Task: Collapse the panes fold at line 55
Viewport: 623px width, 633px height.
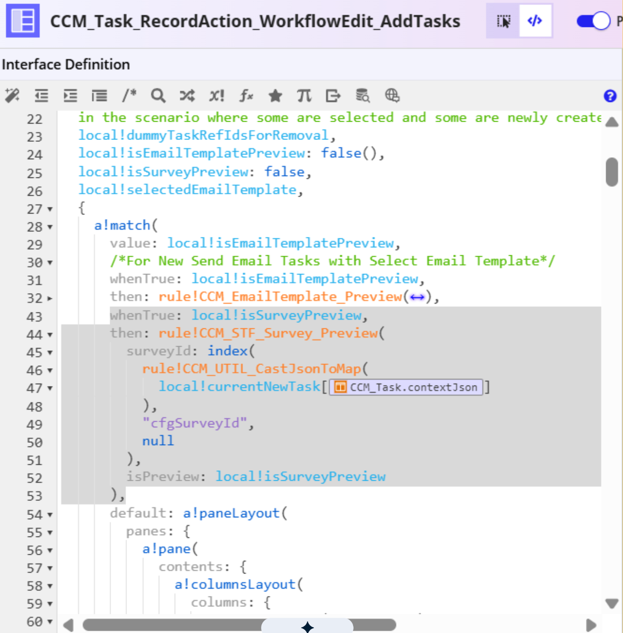Action: tap(50, 533)
